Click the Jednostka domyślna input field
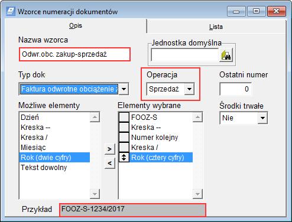 185,55
